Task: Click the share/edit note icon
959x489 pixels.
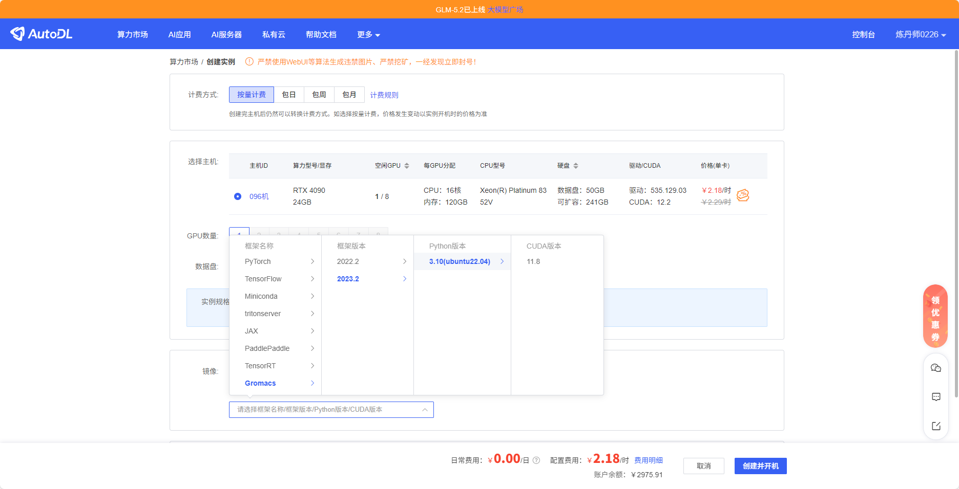Action: point(936,426)
